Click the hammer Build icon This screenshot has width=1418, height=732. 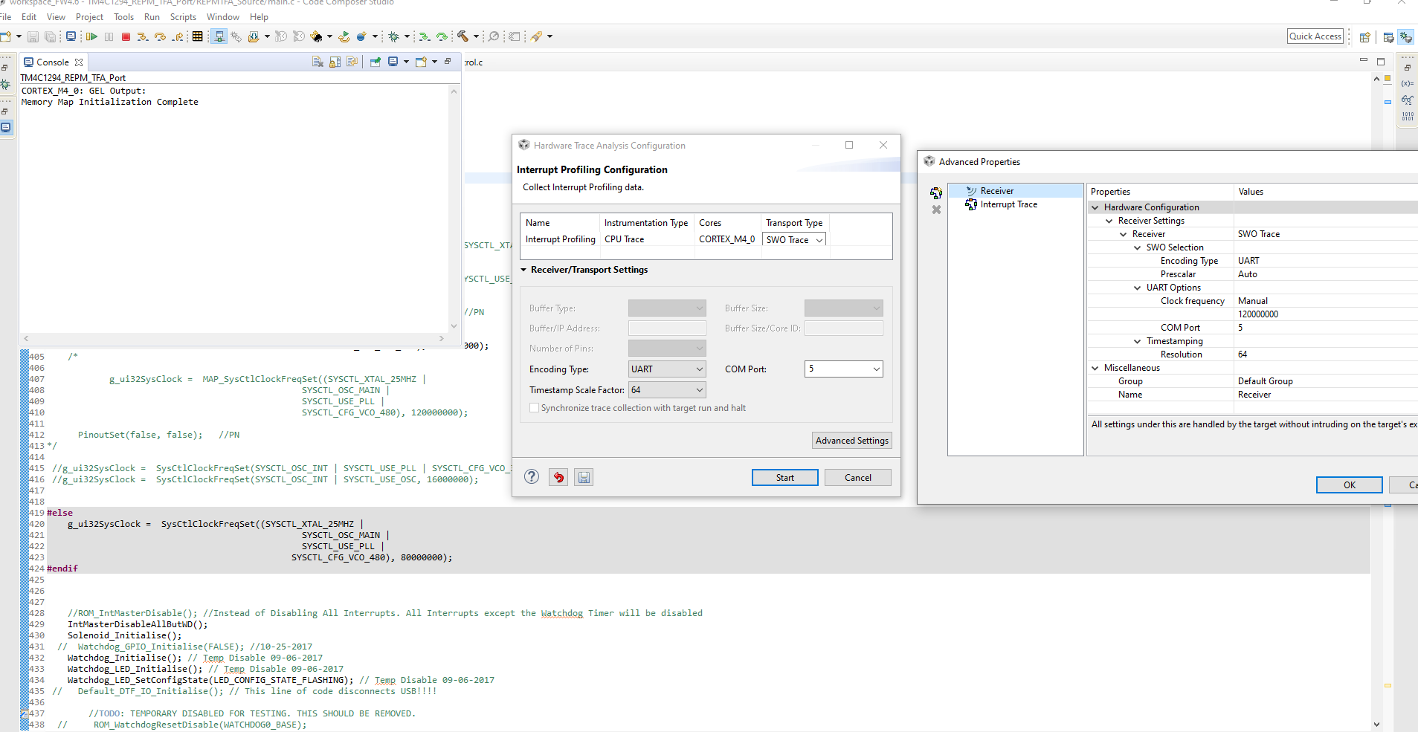[463, 36]
